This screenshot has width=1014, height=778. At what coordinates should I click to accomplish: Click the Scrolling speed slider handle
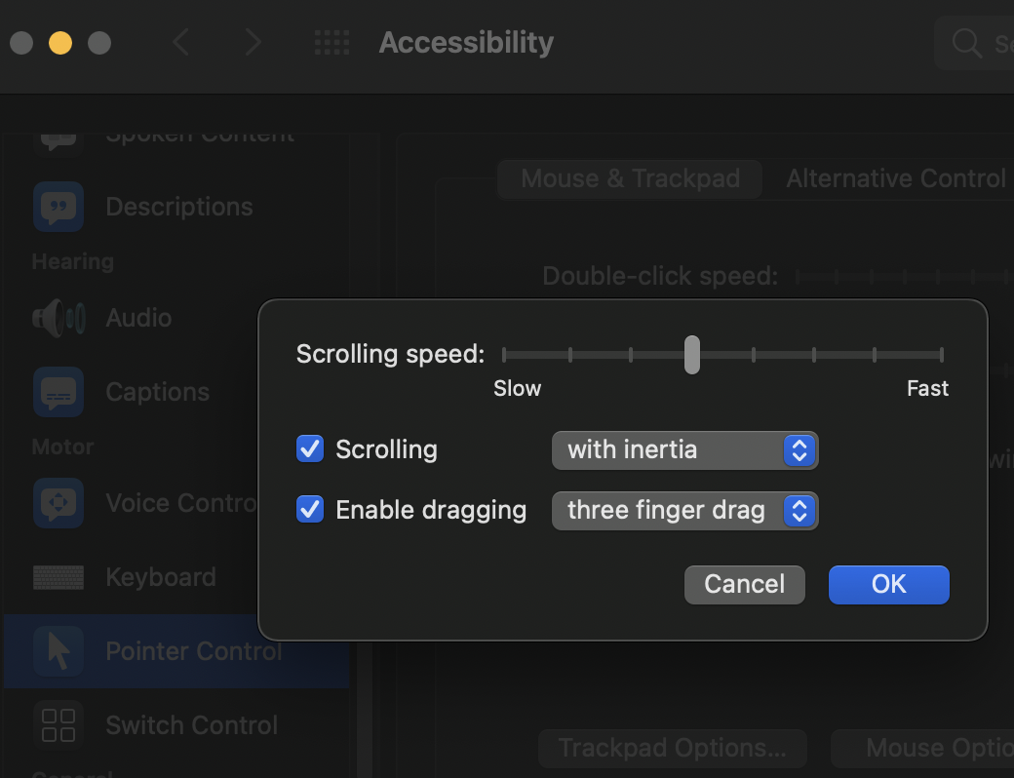tap(692, 355)
